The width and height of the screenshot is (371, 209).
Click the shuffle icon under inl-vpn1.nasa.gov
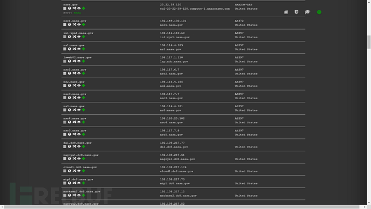pos(74,37)
